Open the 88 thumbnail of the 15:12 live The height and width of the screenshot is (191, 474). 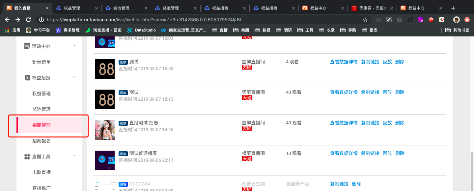click(105, 99)
